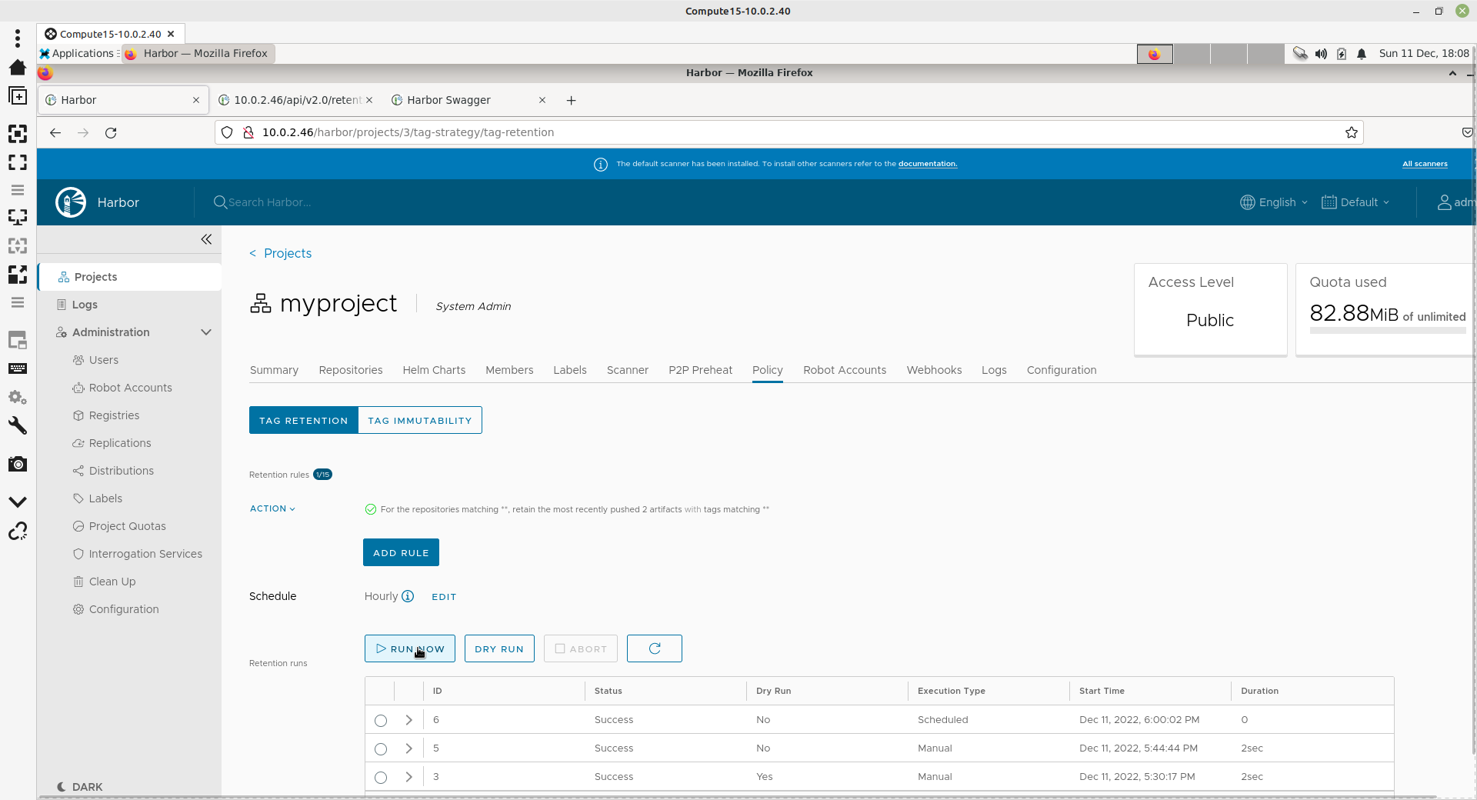Expand details of retention run 6
This screenshot has width=1477, height=800.
(408, 720)
